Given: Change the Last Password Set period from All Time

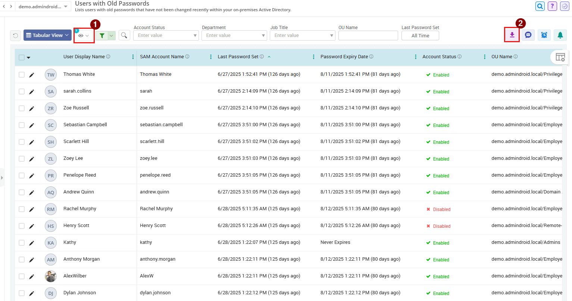Looking at the screenshot, I should [x=420, y=35].
